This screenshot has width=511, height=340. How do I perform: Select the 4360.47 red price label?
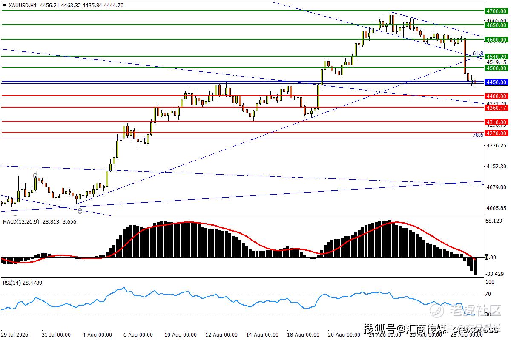[x=496, y=108]
